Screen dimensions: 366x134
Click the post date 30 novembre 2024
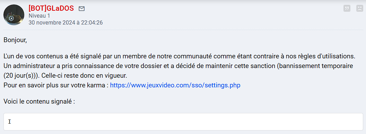click(52, 22)
